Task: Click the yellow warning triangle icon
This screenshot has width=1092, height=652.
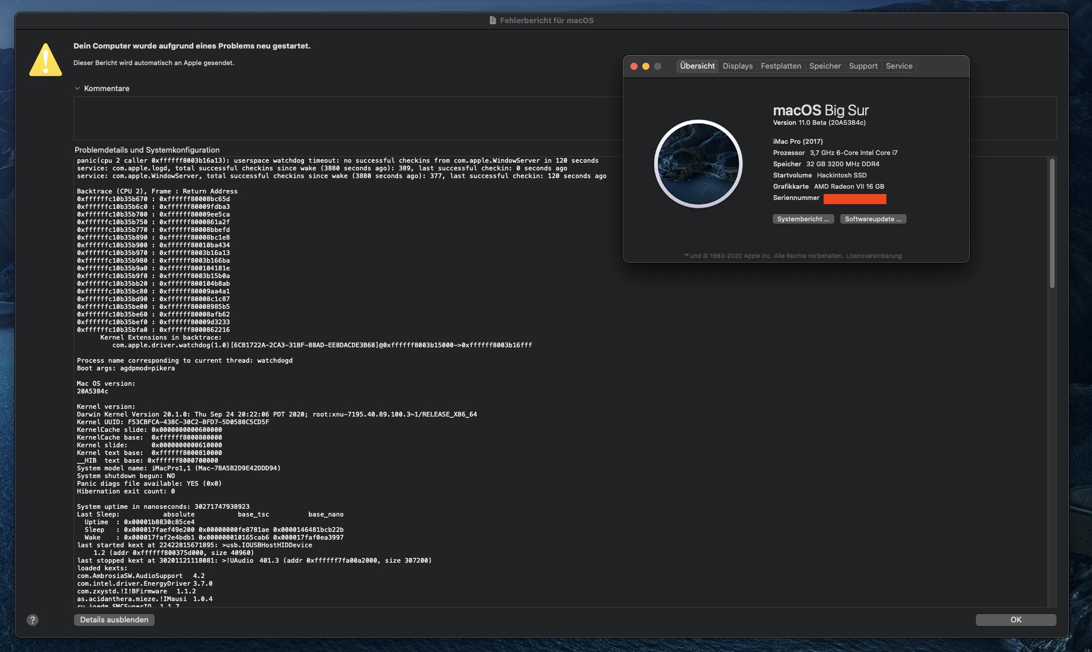Action: [x=46, y=60]
